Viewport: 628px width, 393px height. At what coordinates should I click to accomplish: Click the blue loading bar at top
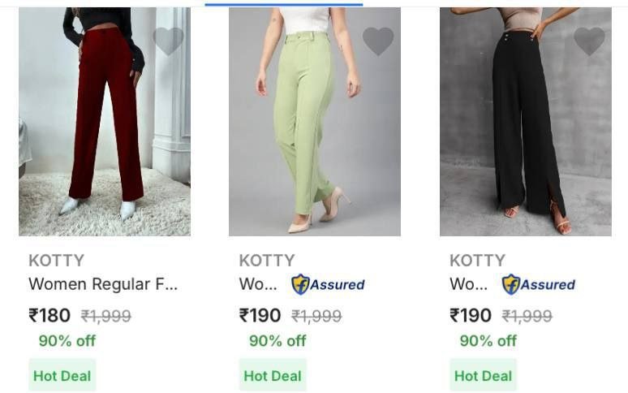pos(283,4)
